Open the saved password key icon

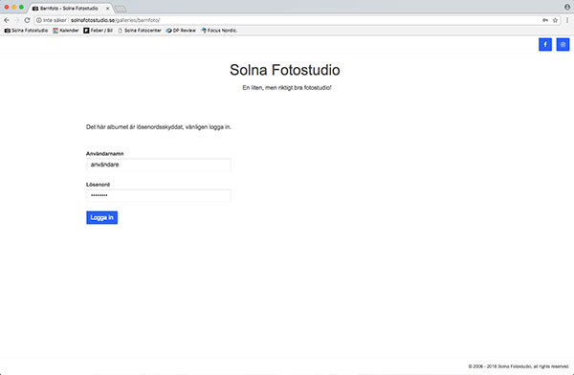pyautogui.click(x=545, y=20)
